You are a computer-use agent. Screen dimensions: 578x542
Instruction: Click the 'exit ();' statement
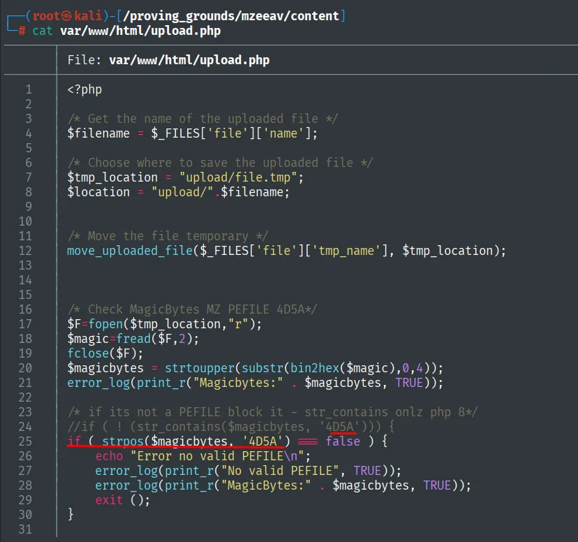(123, 500)
